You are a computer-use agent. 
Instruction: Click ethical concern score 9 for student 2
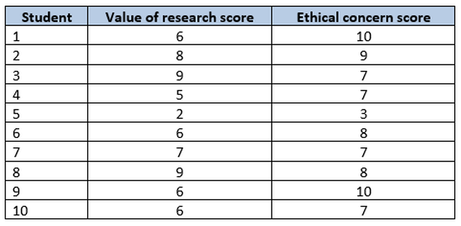point(364,56)
